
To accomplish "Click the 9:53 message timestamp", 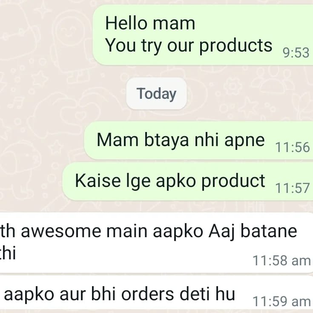I will [x=296, y=53].
